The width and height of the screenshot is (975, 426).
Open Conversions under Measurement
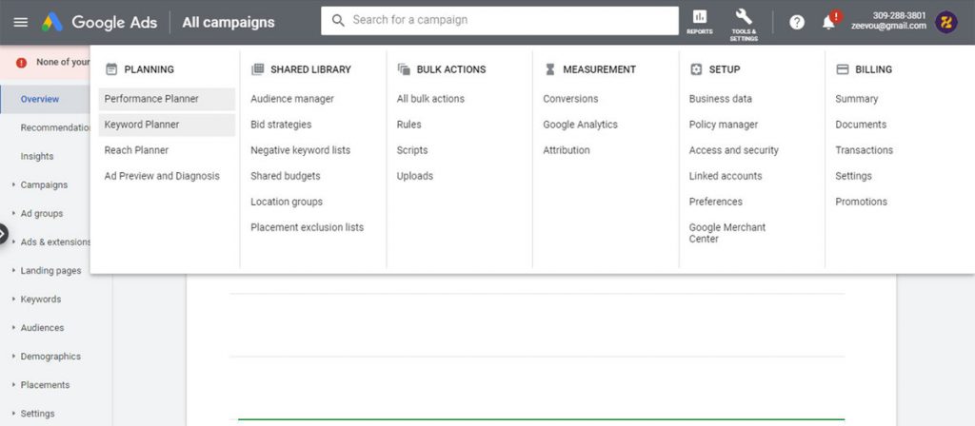[x=570, y=99]
